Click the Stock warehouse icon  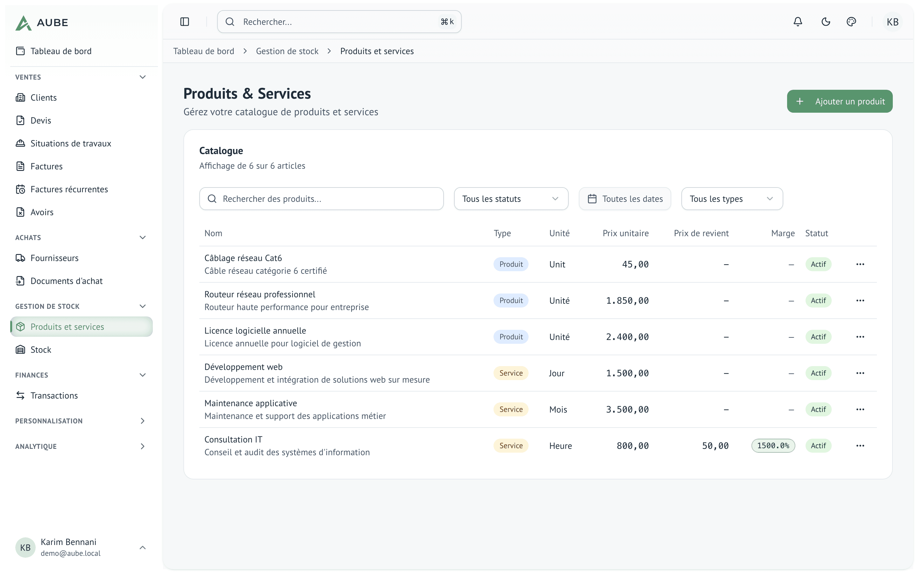pos(20,350)
